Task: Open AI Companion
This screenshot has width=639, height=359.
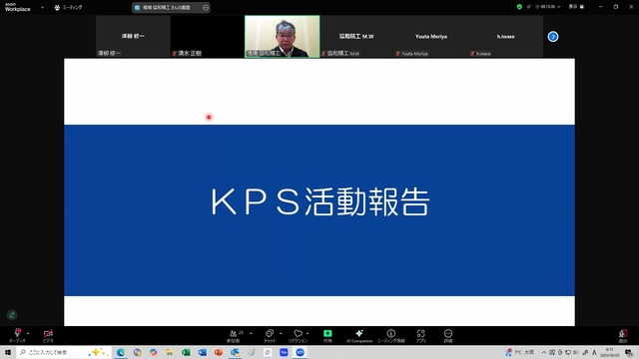Action: [x=359, y=335]
